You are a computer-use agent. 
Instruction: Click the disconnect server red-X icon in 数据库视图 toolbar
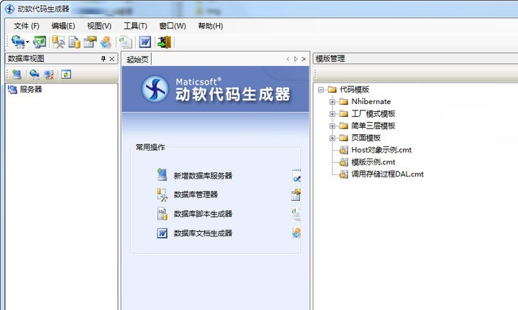click(49, 75)
